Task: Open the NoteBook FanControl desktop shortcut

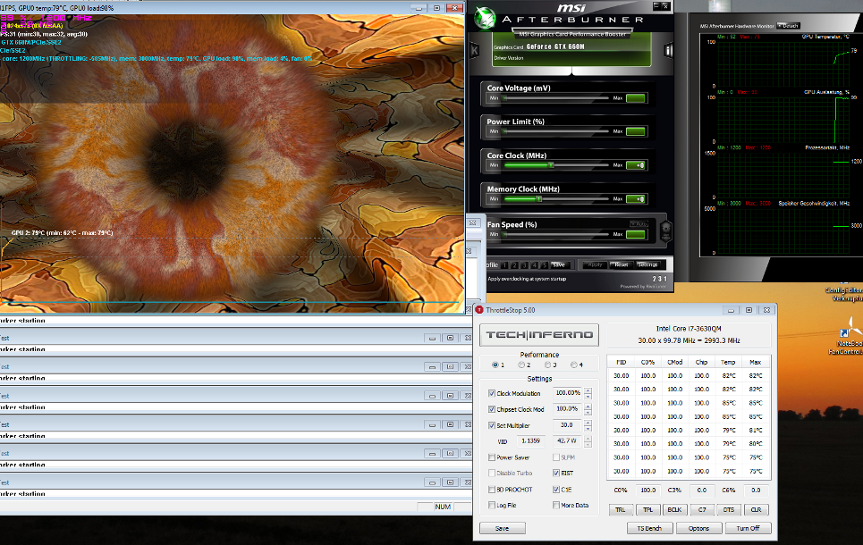Action: pos(845,335)
